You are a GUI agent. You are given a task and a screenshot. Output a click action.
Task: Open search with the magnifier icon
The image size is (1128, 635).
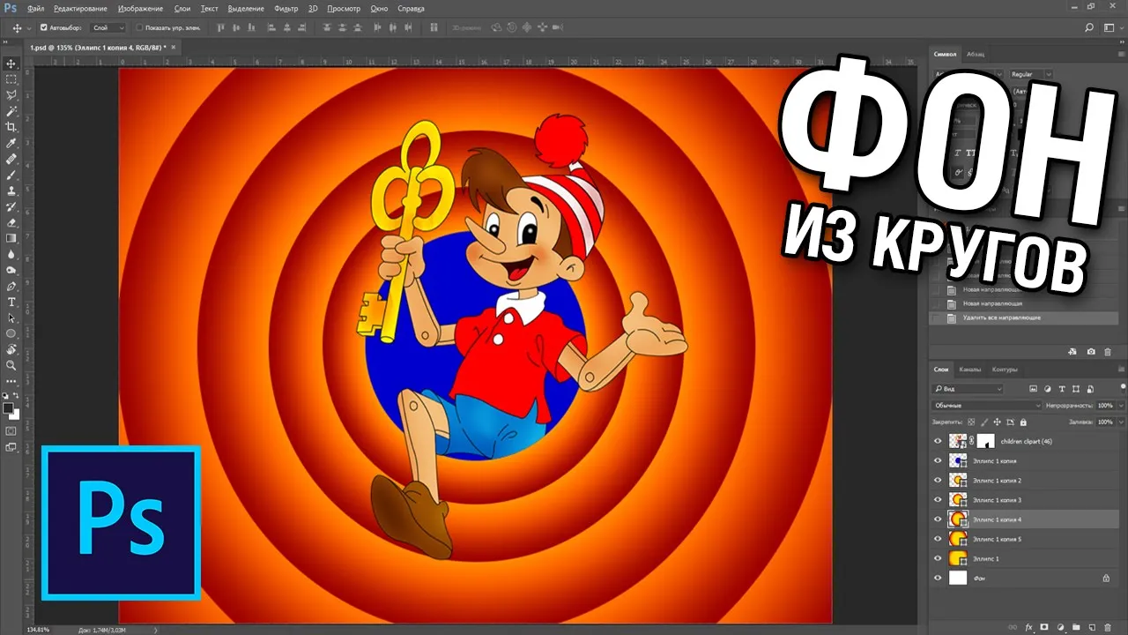point(1089,27)
